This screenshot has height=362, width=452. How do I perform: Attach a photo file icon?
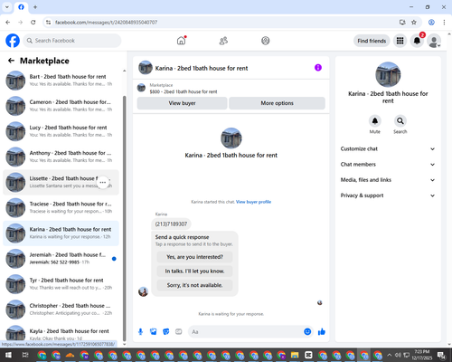[154, 332]
